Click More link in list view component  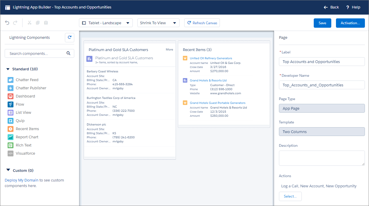tap(170, 50)
